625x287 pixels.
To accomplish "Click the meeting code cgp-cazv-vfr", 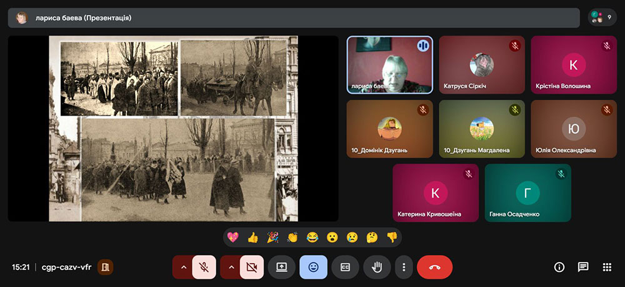I will (66, 267).
